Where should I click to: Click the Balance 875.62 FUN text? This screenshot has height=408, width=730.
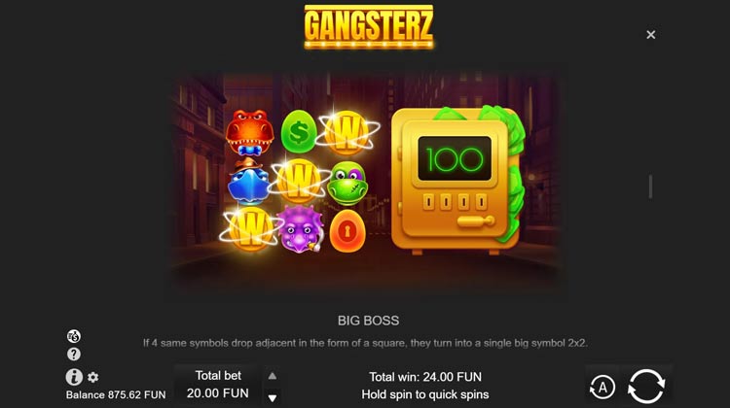pyautogui.click(x=116, y=395)
